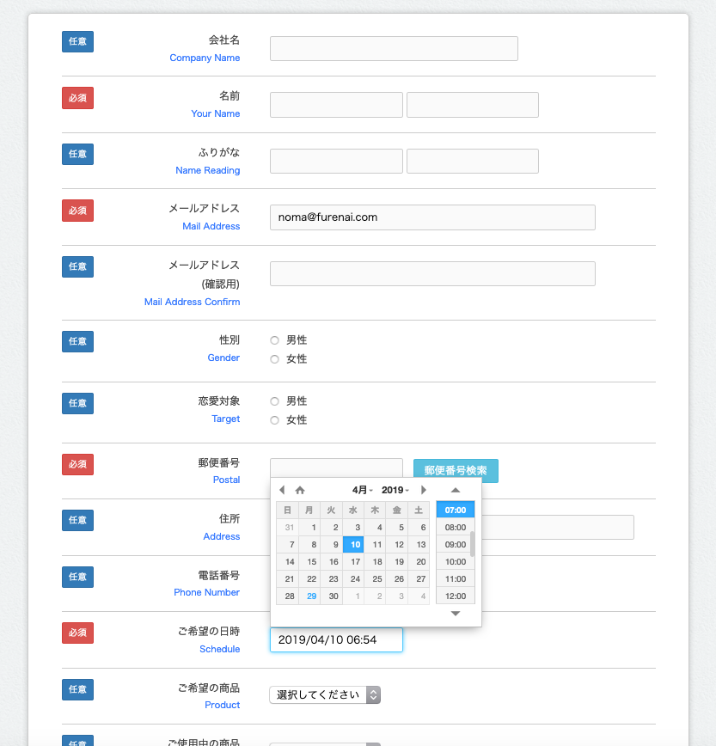This screenshot has height=746, width=716.
Task: Pick April 24 in the calendar
Action: click(353, 579)
